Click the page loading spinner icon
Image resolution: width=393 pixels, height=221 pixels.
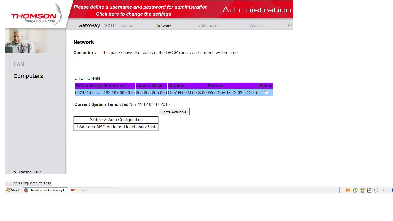click(289, 25)
